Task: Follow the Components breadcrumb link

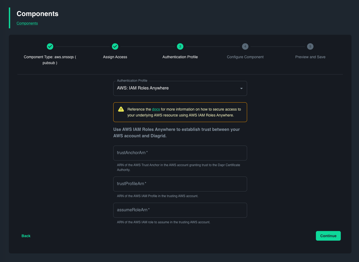Action: pyautogui.click(x=27, y=23)
